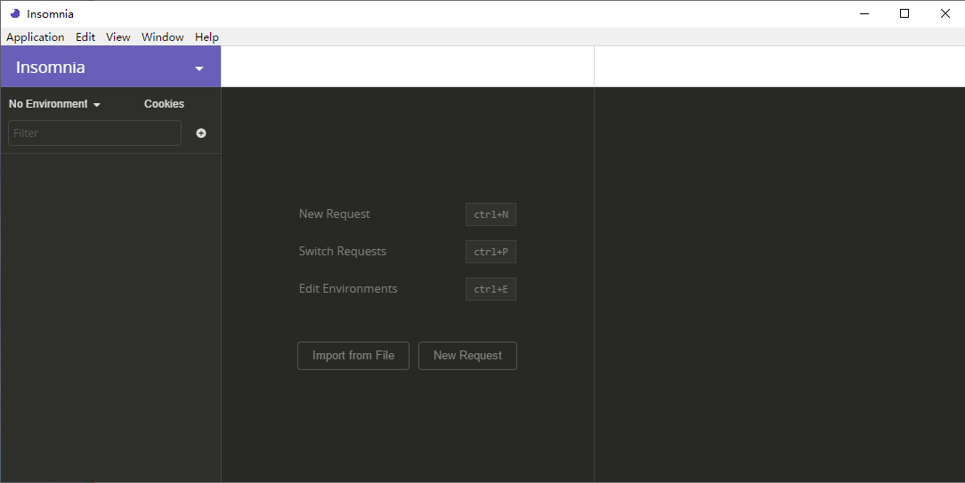Click the Insomnia logo in the title bar
The height and width of the screenshot is (483, 965).
pos(14,13)
